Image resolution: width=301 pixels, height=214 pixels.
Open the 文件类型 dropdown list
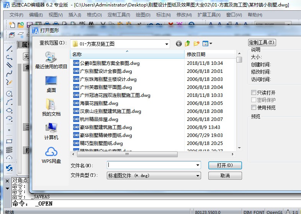198,176
